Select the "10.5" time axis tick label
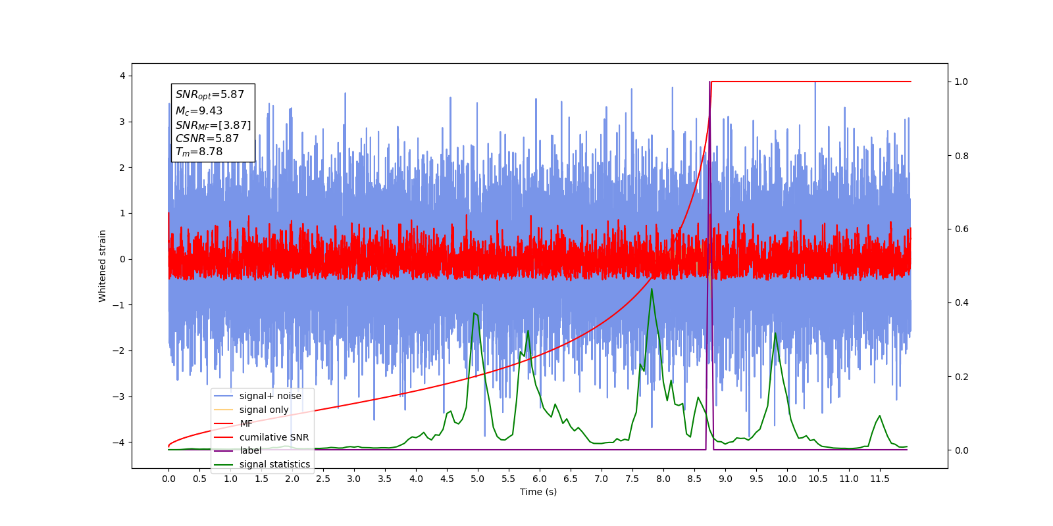This screenshot has width=1053, height=526. click(x=818, y=479)
